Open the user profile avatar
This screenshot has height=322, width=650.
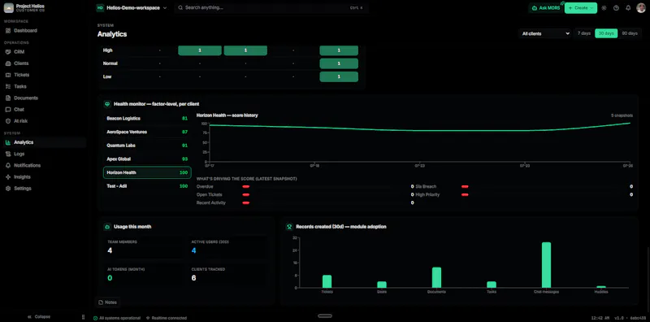pos(641,8)
